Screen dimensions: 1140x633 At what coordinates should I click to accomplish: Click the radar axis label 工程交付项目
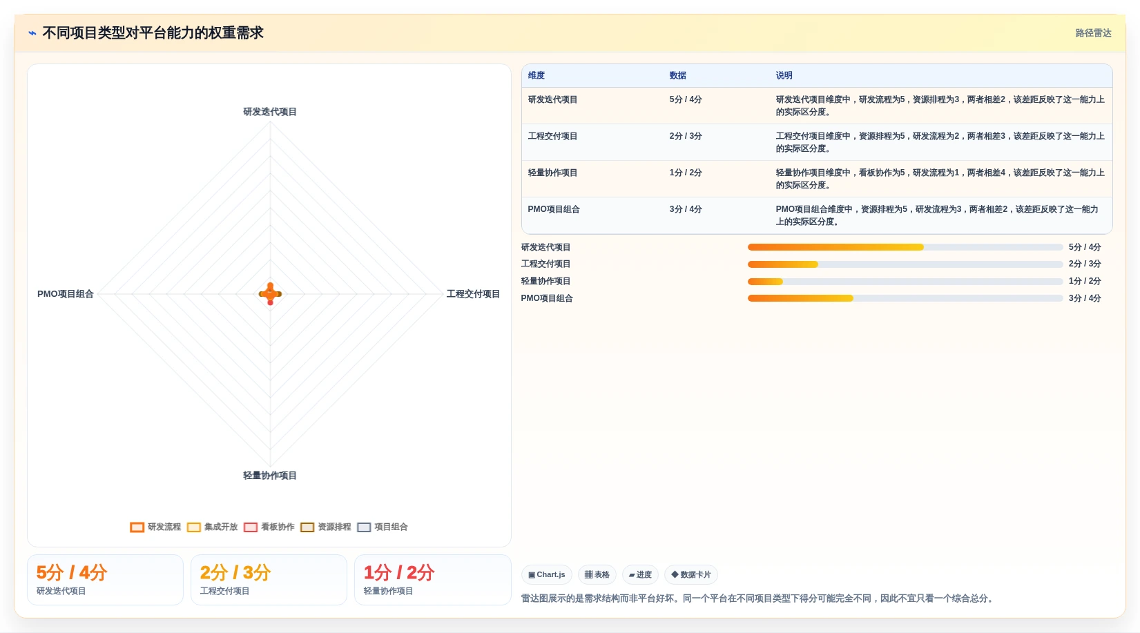click(473, 294)
